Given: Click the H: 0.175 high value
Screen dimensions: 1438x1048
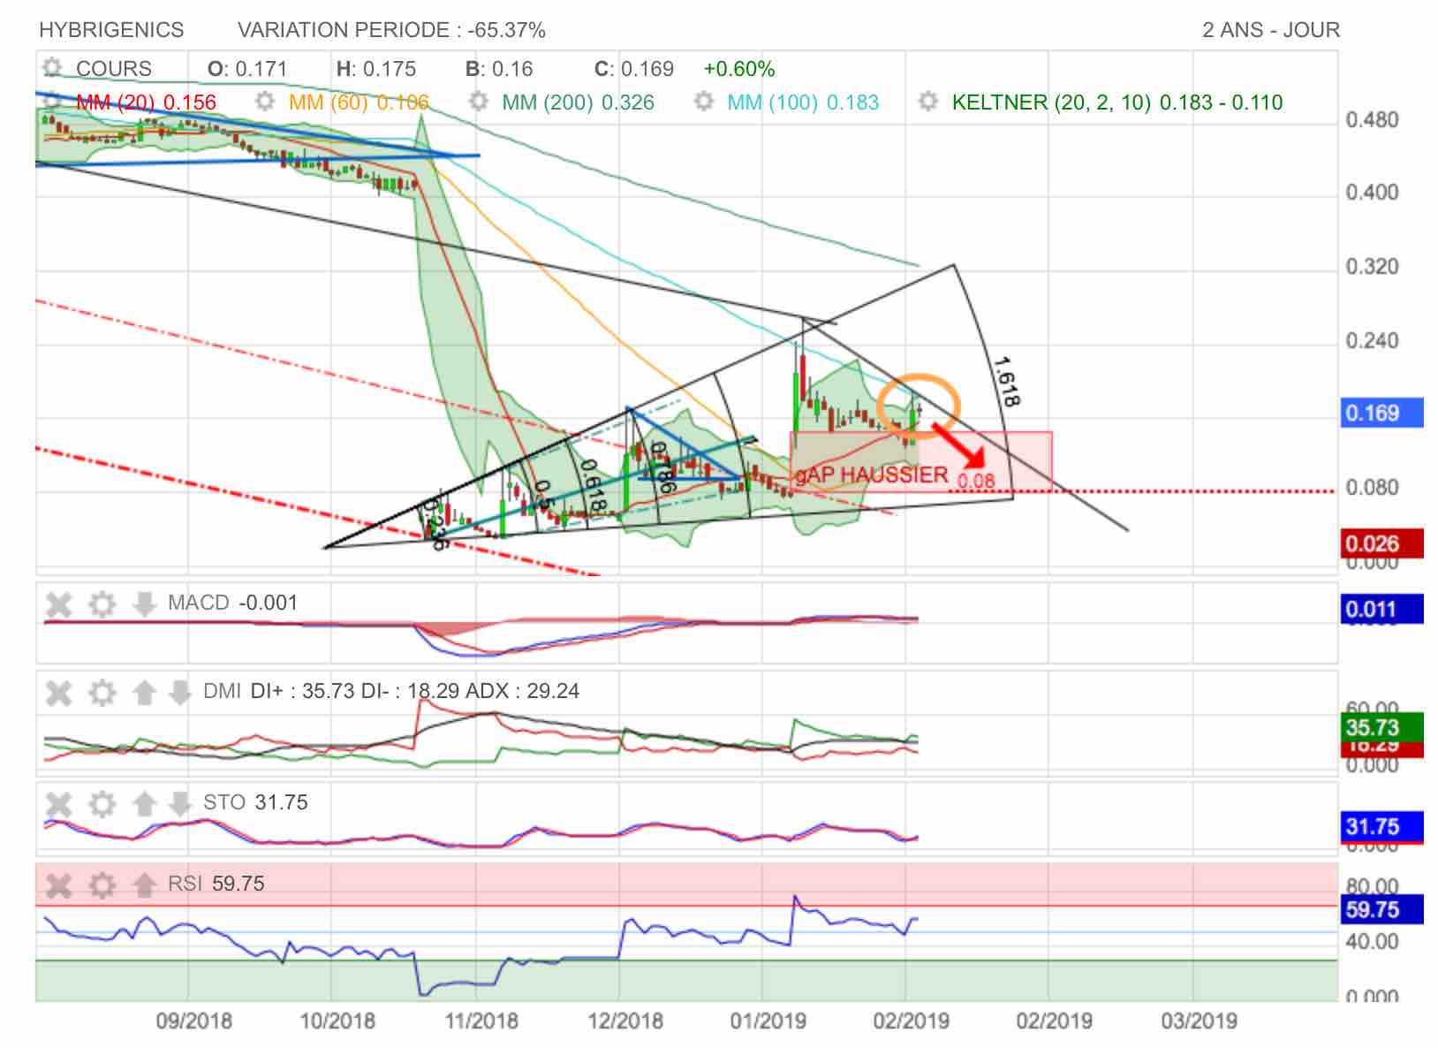Looking at the screenshot, I should (376, 69).
